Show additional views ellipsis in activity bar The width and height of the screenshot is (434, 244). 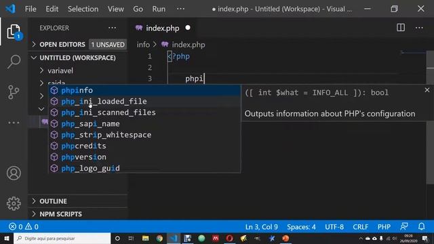[14, 122]
